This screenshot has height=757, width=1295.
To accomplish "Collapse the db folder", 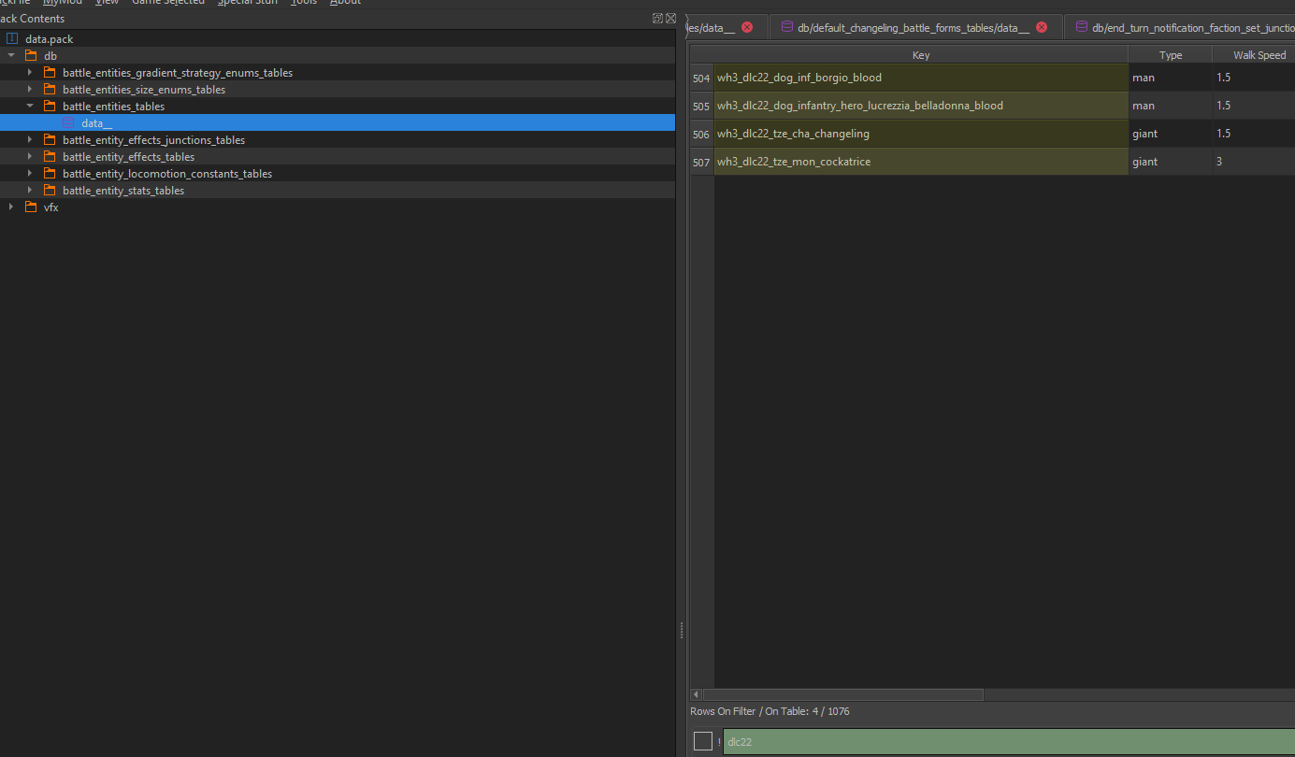I will click(11, 56).
